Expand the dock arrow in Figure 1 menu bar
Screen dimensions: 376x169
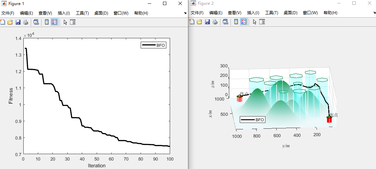point(185,13)
